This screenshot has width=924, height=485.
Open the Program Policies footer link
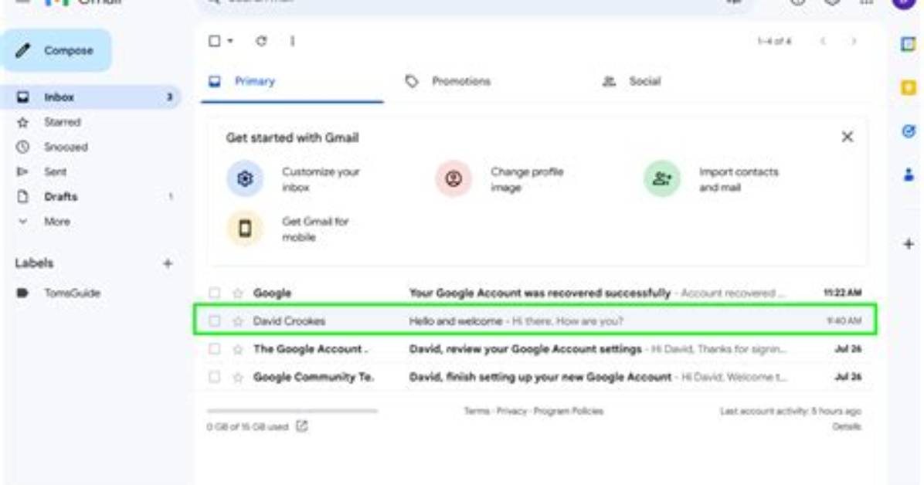(x=568, y=411)
